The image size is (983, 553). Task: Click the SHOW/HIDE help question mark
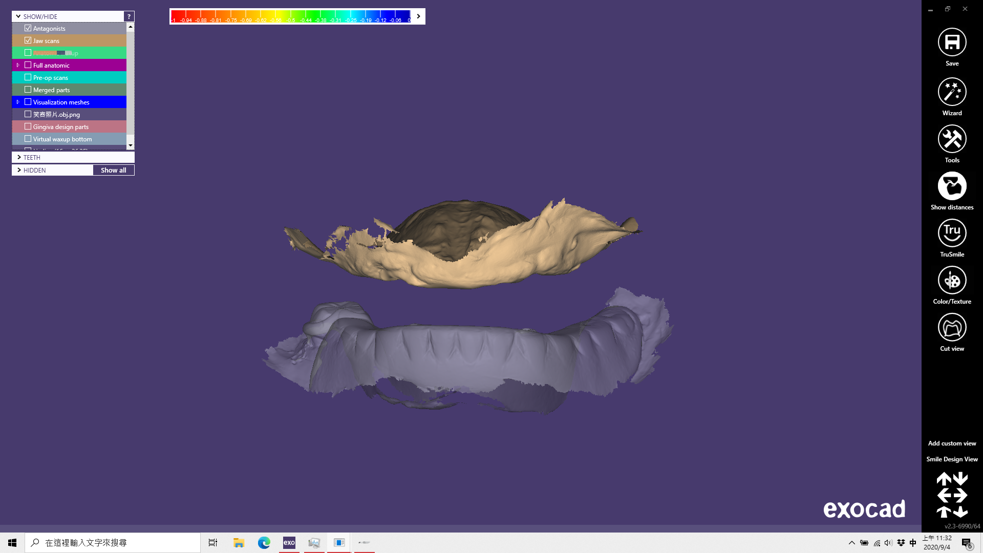129,16
